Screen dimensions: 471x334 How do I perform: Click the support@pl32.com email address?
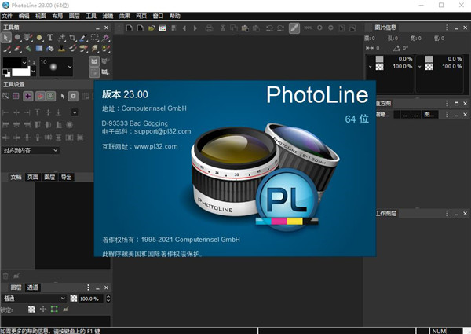[x=162, y=131]
